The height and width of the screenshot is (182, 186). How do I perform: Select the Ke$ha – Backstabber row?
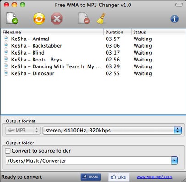pos(93,46)
